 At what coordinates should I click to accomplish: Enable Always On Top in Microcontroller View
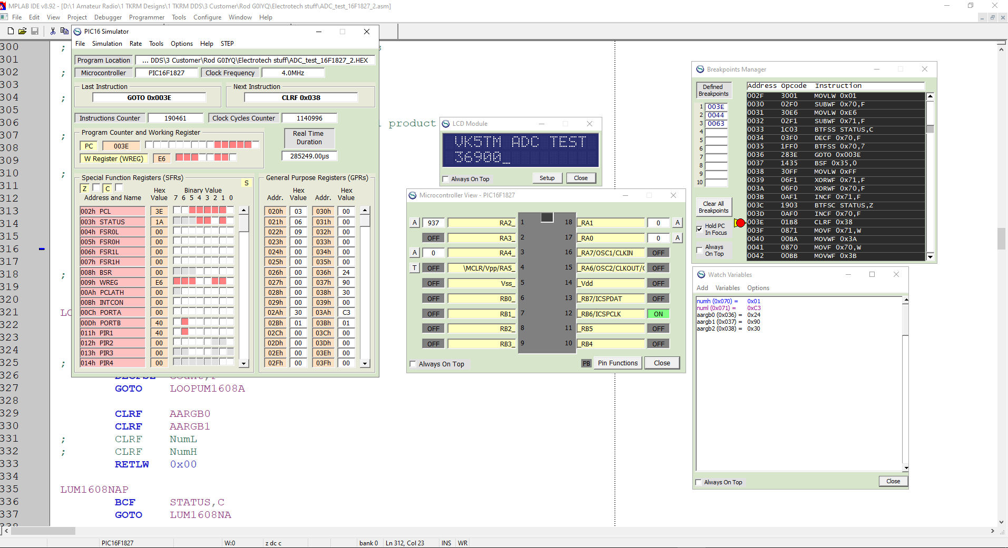[x=413, y=364]
